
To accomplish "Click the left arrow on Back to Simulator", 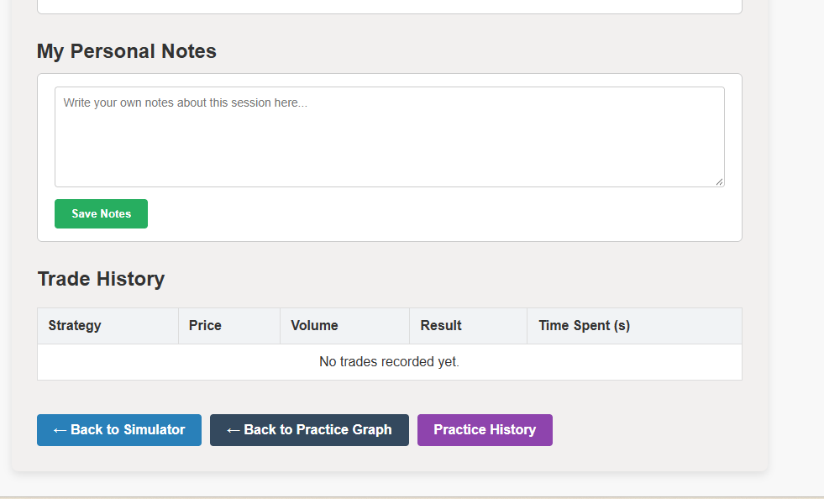I will coord(60,431).
